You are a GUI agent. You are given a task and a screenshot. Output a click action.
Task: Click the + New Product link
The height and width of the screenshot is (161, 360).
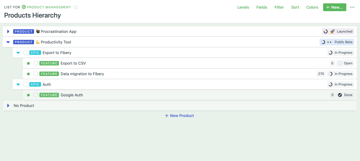[x=179, y=116]
